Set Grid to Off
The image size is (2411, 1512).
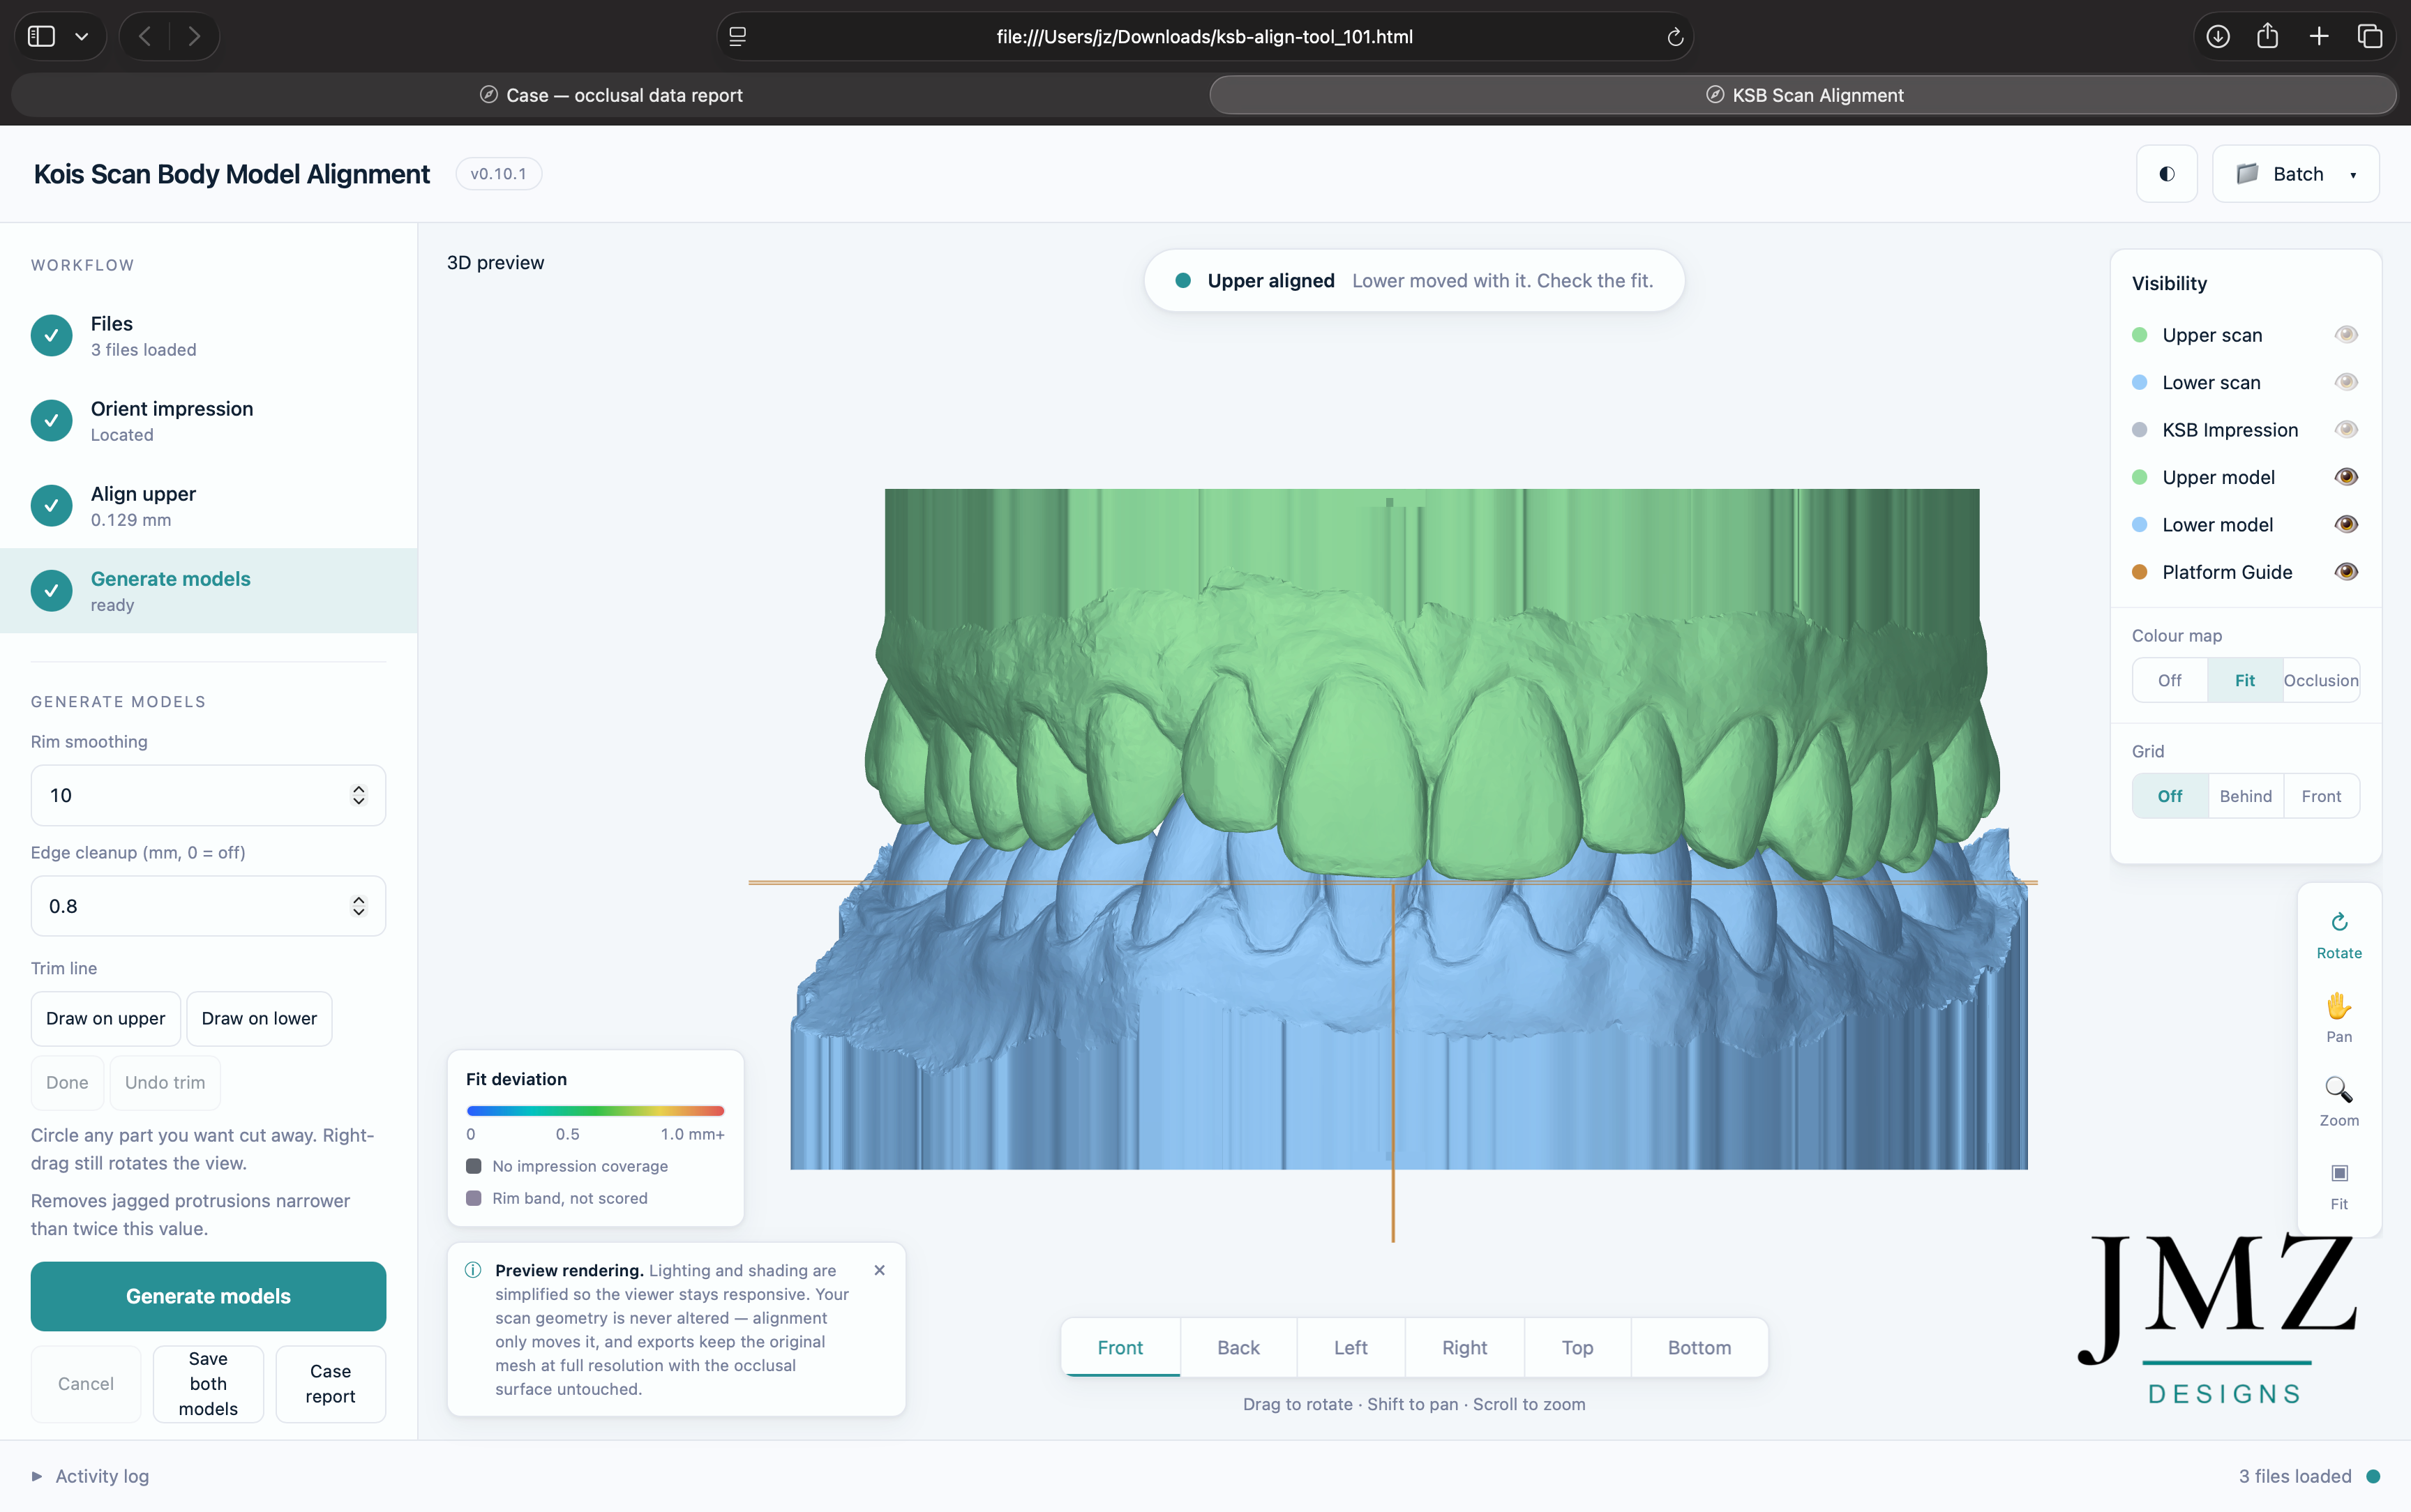pyautogui.click(x=2170, y=796)
